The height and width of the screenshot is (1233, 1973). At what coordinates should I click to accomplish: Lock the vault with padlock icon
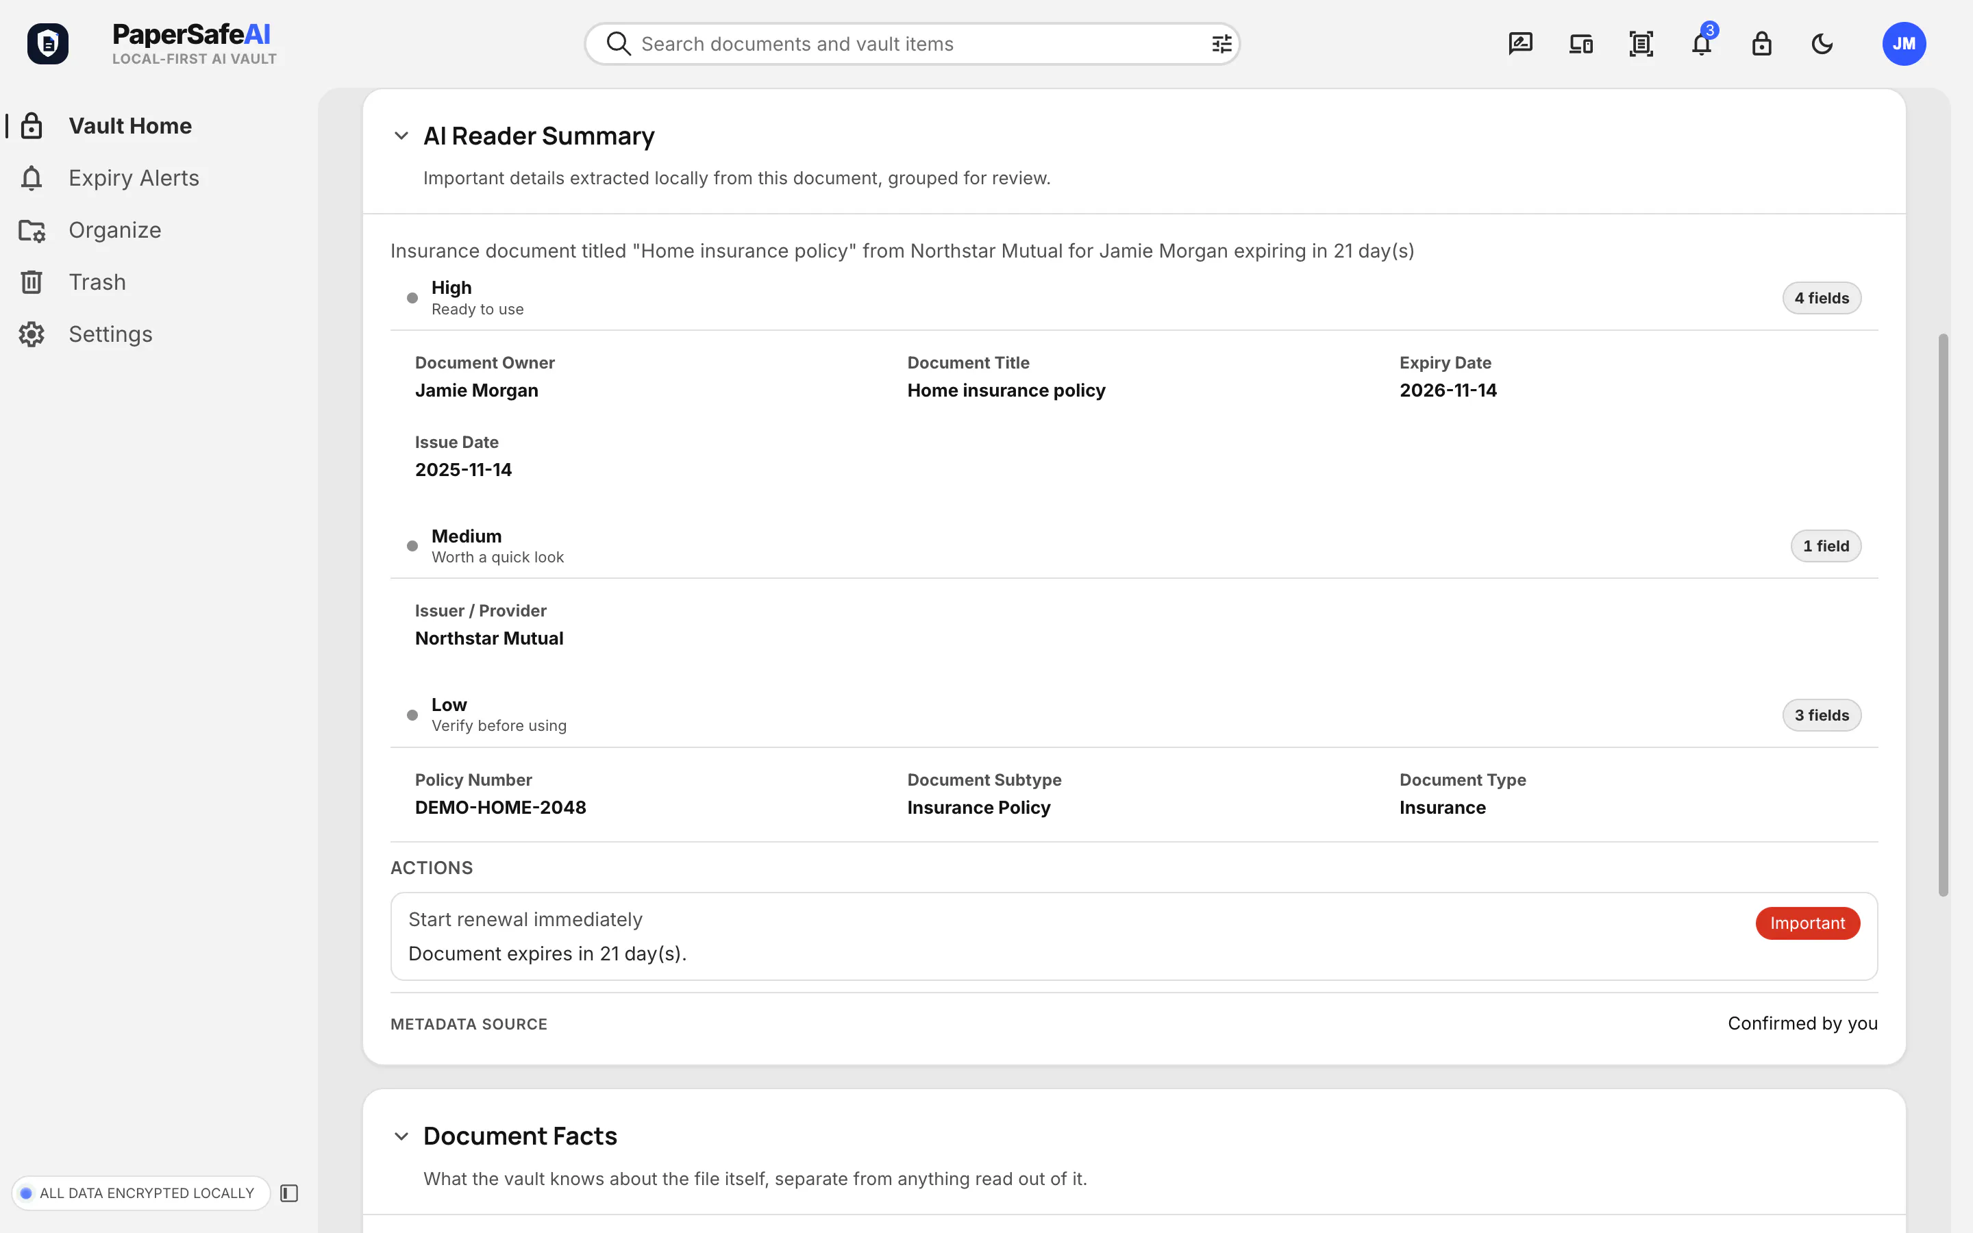coord(1762,44)
